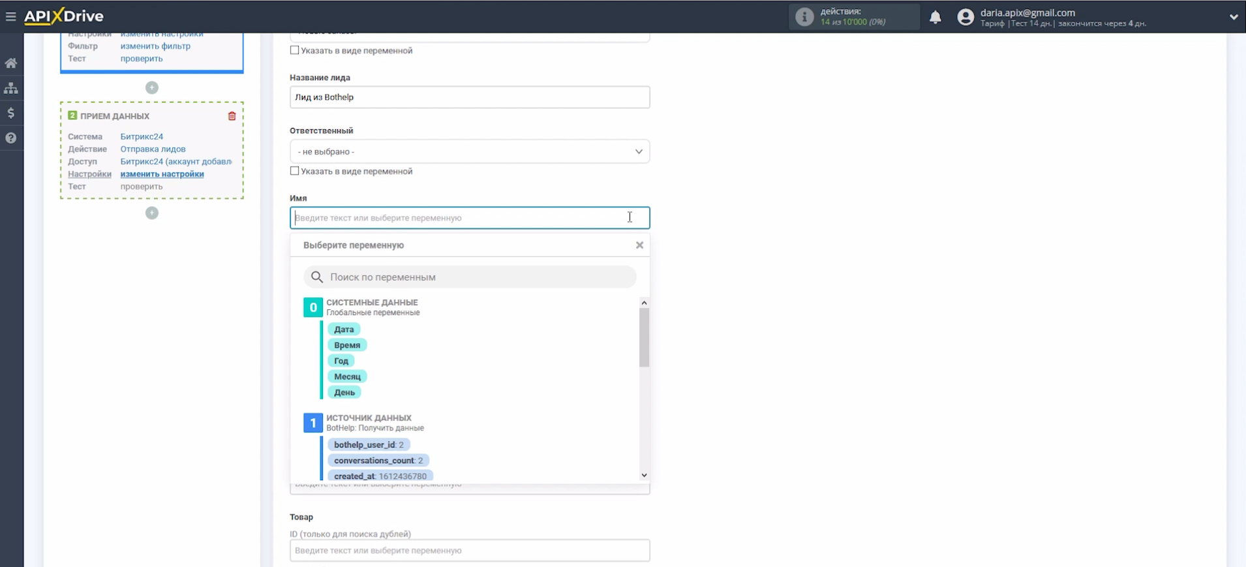The image size is (1246, 567).
Task: Select the Дата variable
Action: [x=344, y=329]
